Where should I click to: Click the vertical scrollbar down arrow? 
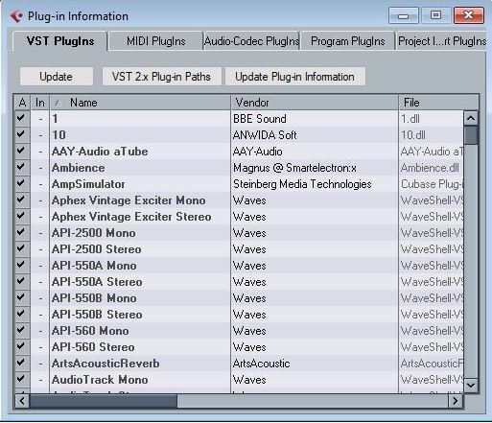(471, 385)
